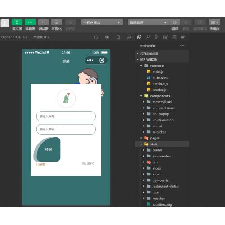Click the account input field
Image resolution: width=225 pixels, height=225 pixels.
pyautogui.click(x=66, y=117)
